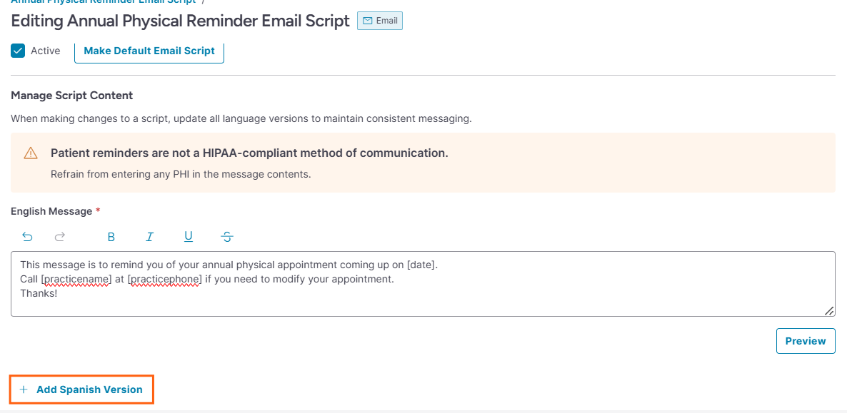The height and width of the screenshot is (413, 847).
Task: Click the text area resize handle
Action: (x=829, y=310)
